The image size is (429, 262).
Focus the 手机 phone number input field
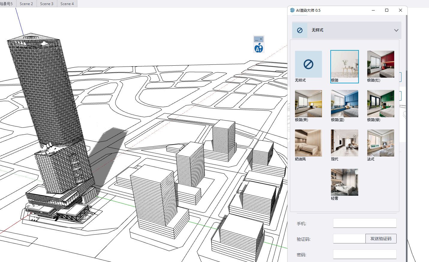tap(365, 223)
